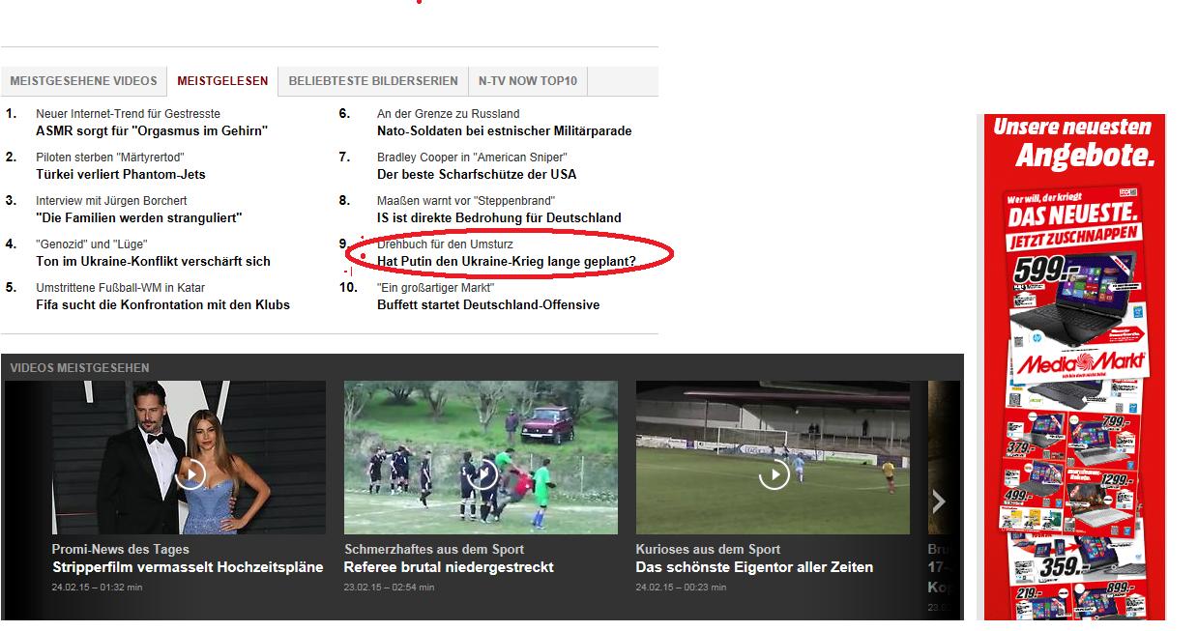Play the schönste Eigentor aller Zeiten video

(774, 473)
